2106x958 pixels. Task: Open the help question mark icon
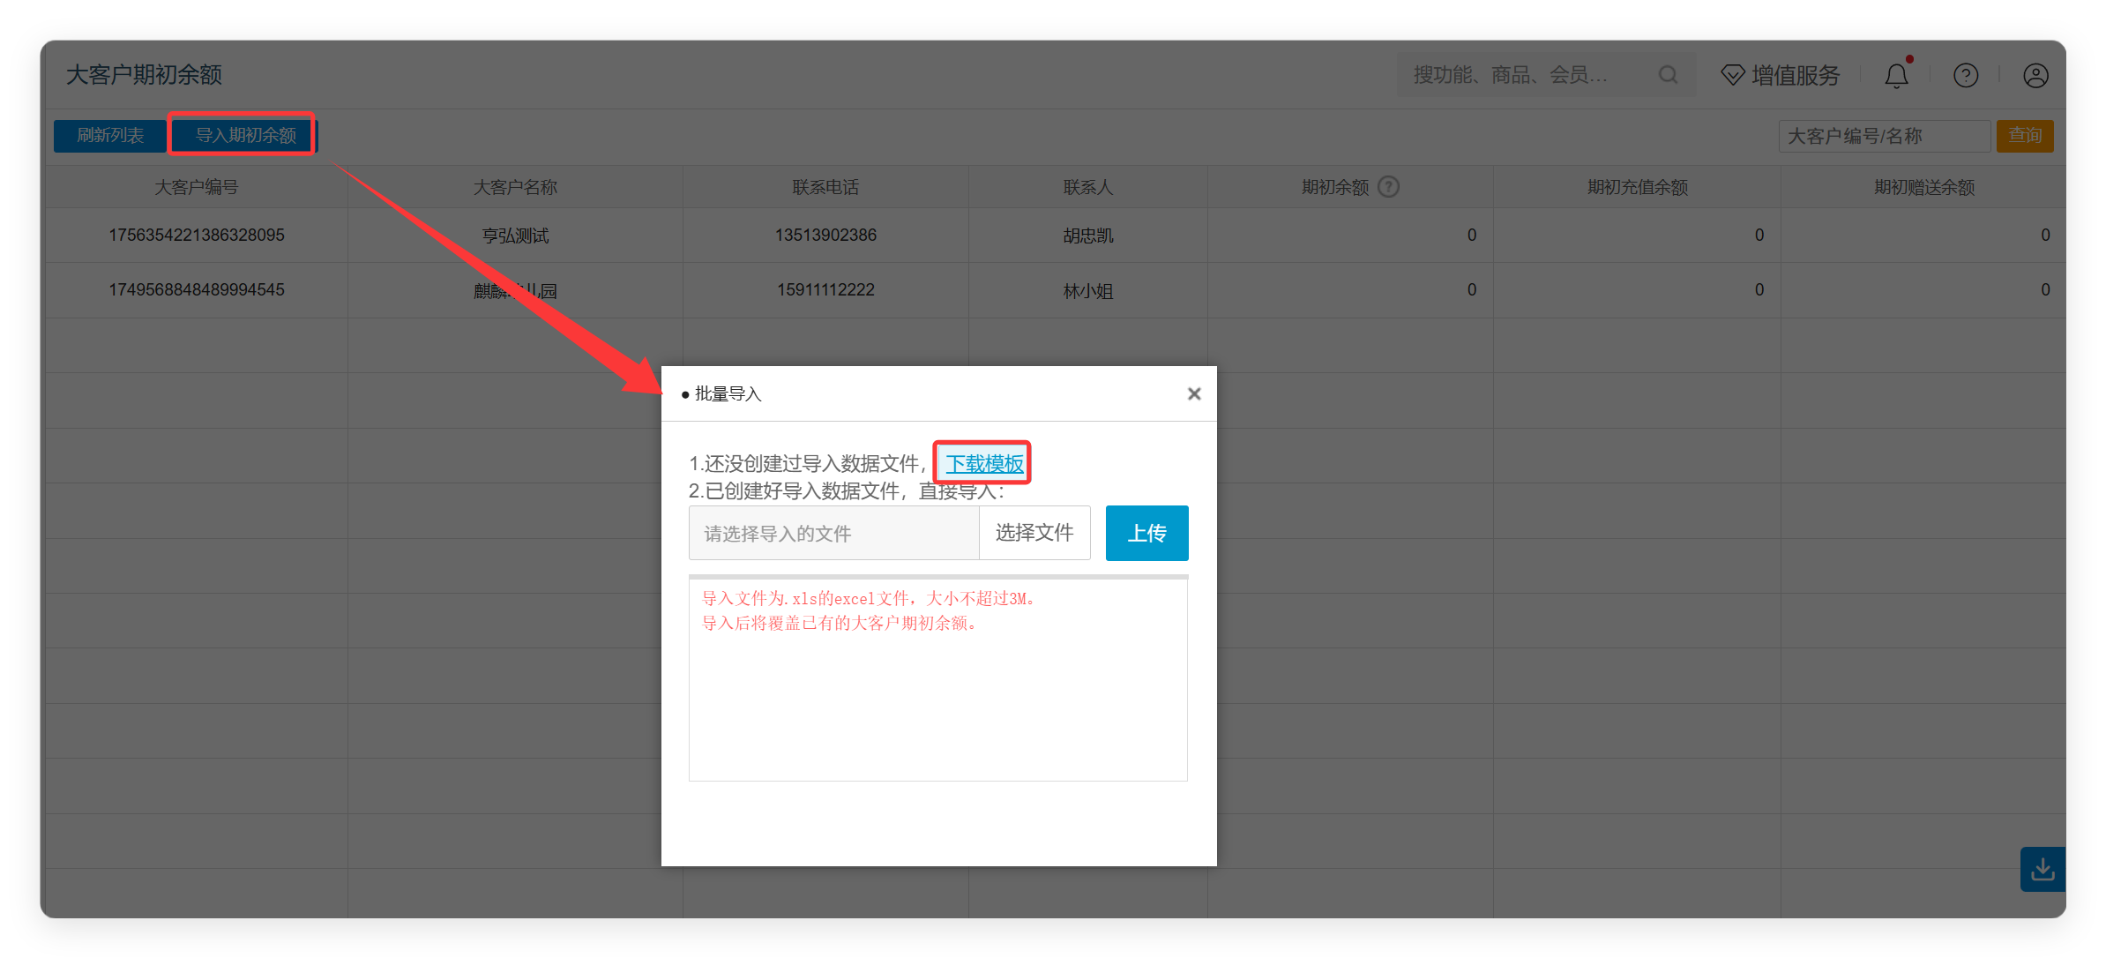pos(1966,76)
